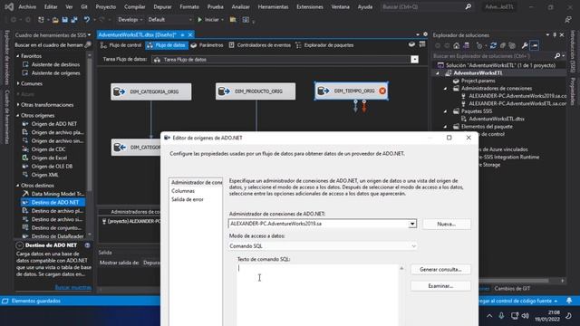The height and width of the screenshot is (326, 580).
Task: Select the Salida de error page
Action: click(188, 199)
